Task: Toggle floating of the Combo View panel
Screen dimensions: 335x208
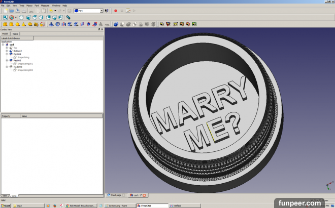Action: 99,29
